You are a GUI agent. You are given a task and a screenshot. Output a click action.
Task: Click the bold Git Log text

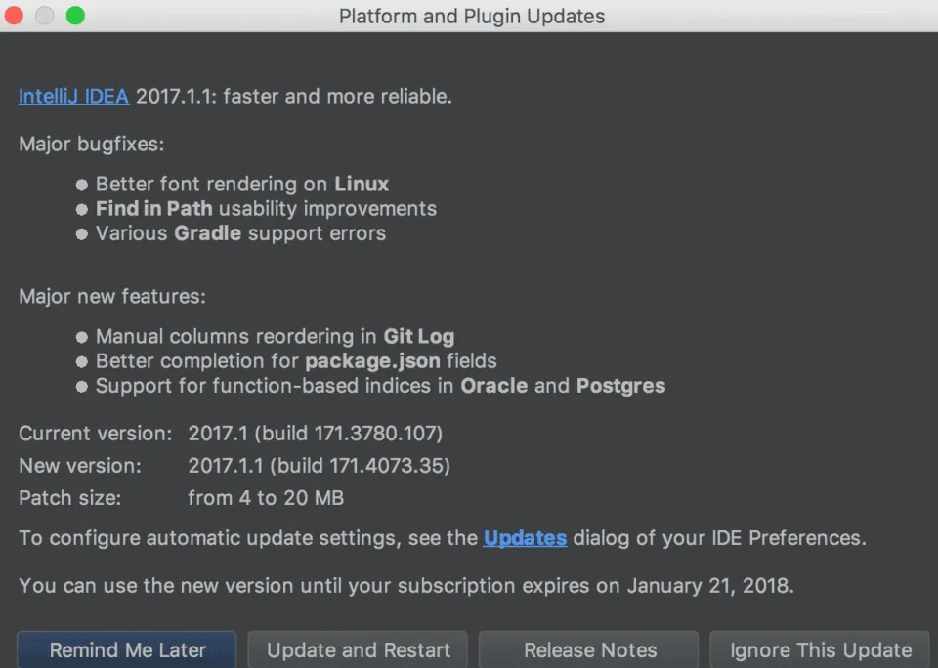(x=419, y=336)
